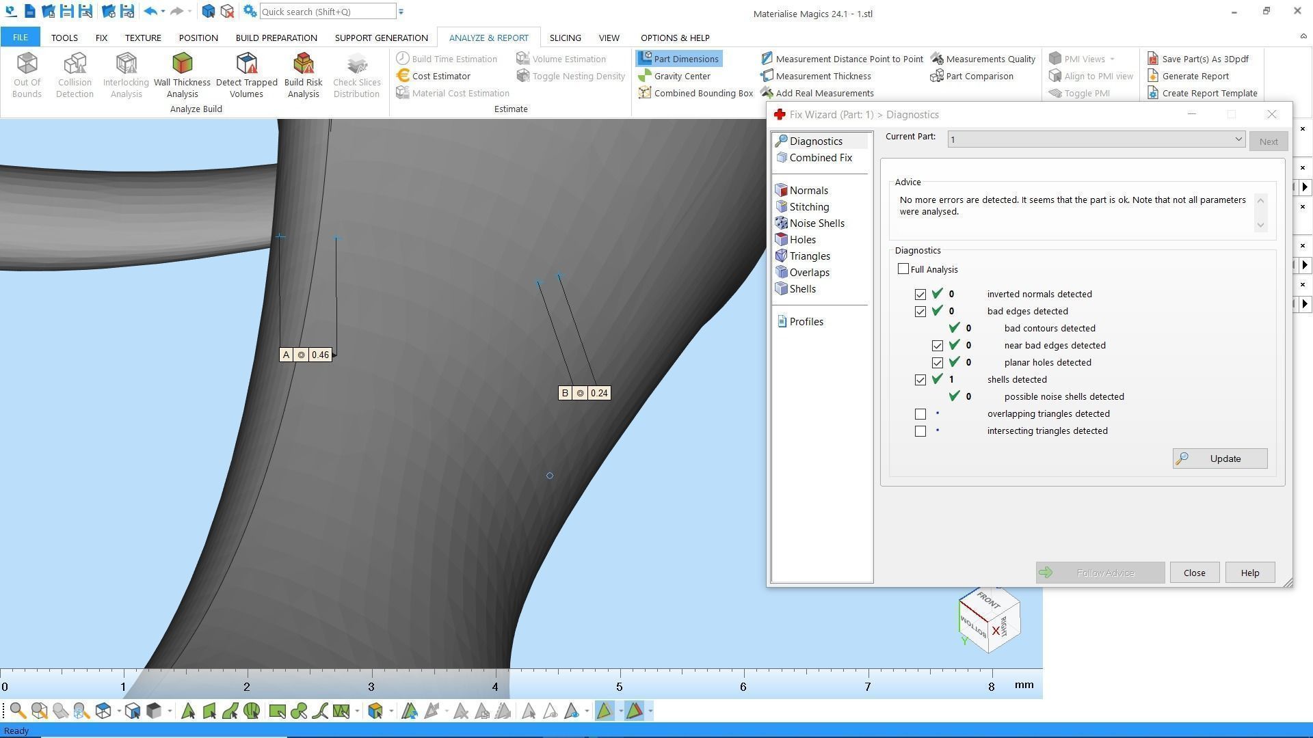Image resolution: width=1313 pixels, height=738 pixels.
Task: Open Quick search dropdown arrow
Action: (401, 12)
